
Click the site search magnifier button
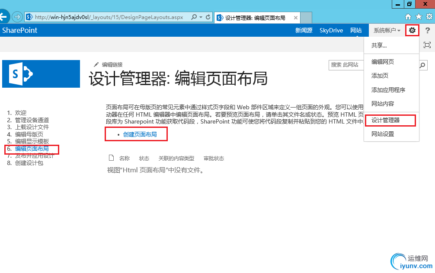423,65
